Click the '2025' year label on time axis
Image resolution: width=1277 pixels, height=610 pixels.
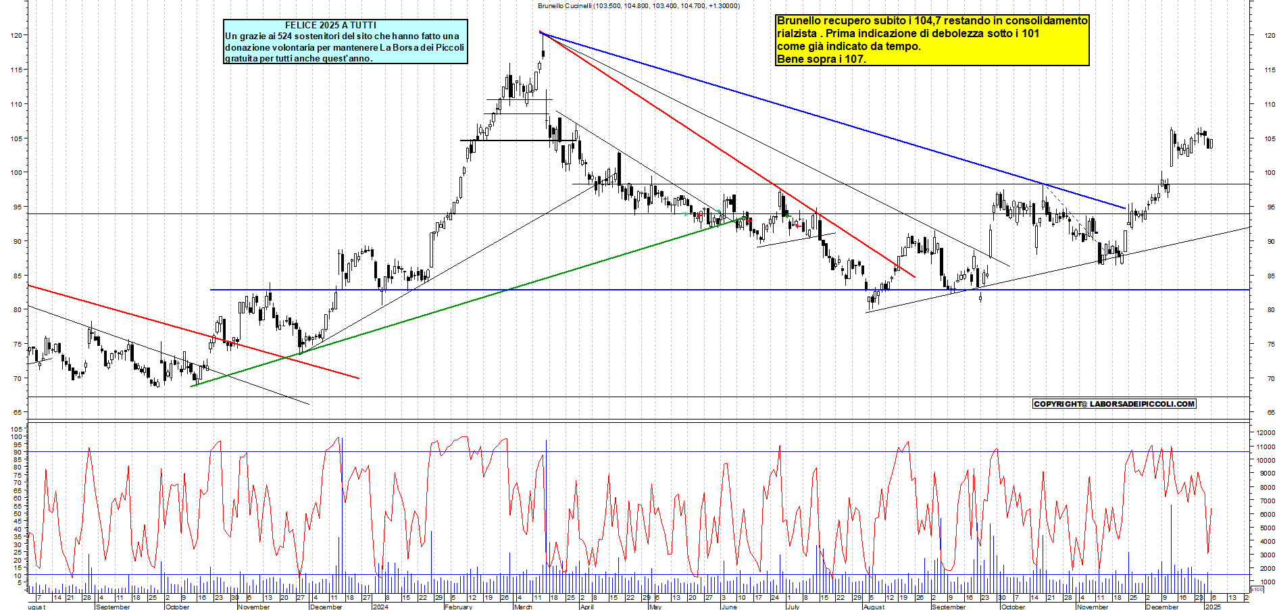pos(1213,607)
